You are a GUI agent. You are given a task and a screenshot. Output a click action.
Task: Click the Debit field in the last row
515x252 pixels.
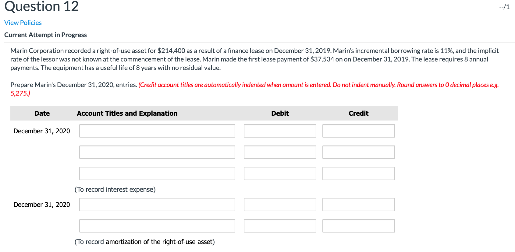279,226
